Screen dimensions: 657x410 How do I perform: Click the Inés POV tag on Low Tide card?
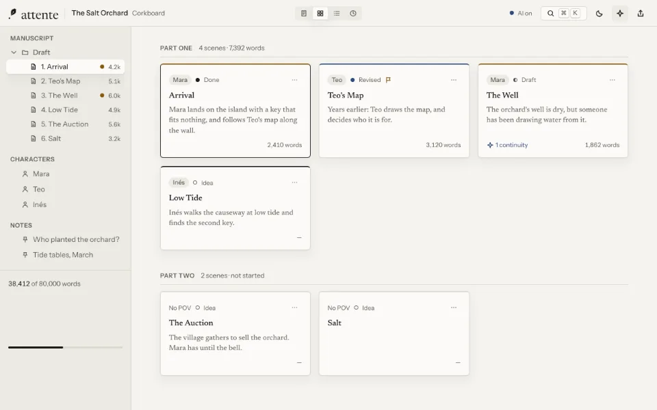(x=179, y=182)
